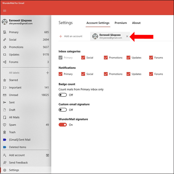Click the Send Feedback icon
174x174 pixels.
point(5,163)
